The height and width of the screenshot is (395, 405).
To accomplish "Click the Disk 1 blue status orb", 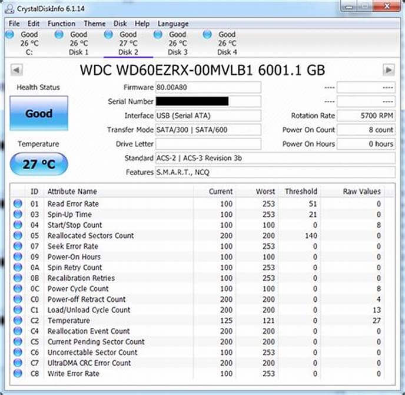I will pos(59,35).
